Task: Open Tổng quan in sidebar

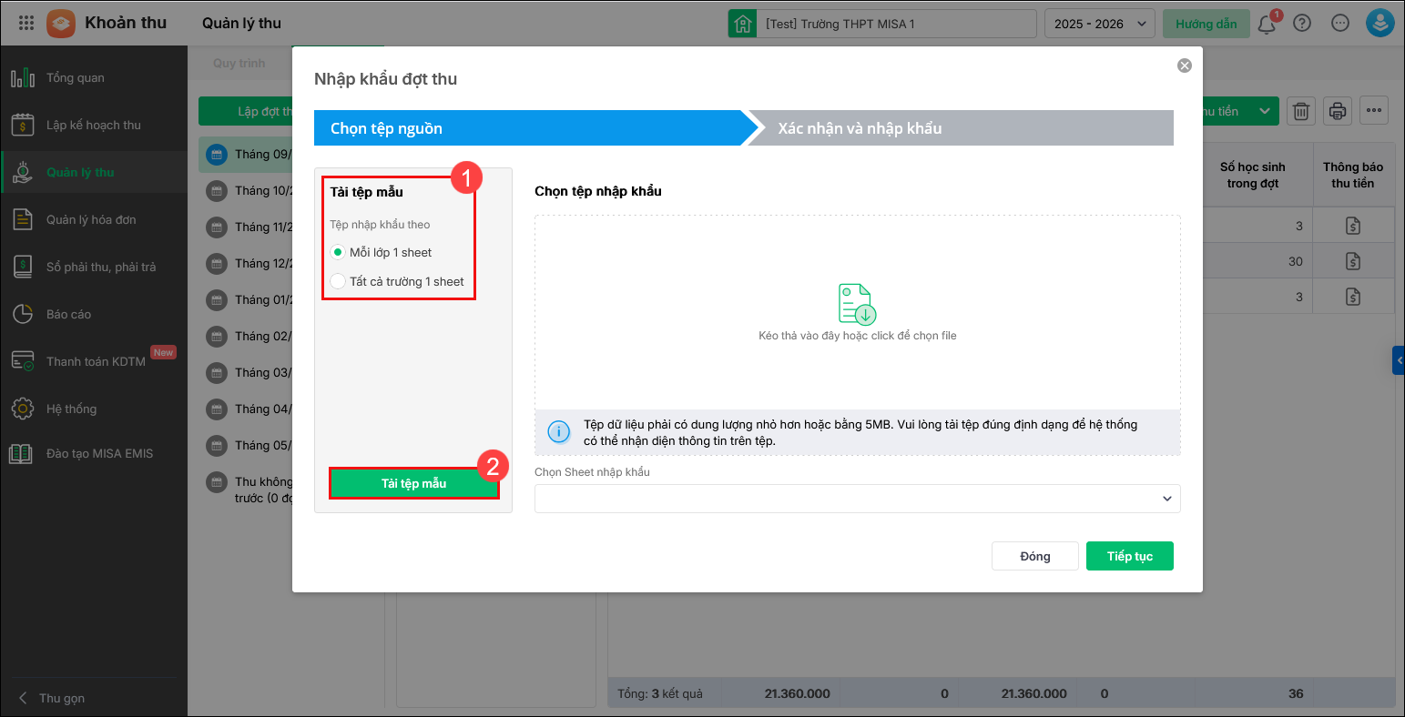Action: point(94,77)
